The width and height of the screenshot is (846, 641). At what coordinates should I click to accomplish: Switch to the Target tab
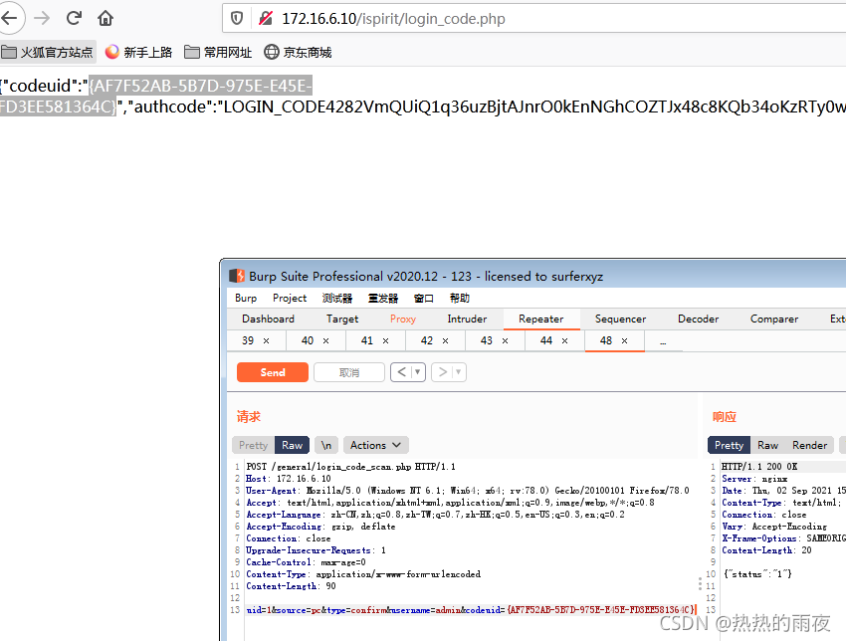click(x=342, y=319)
